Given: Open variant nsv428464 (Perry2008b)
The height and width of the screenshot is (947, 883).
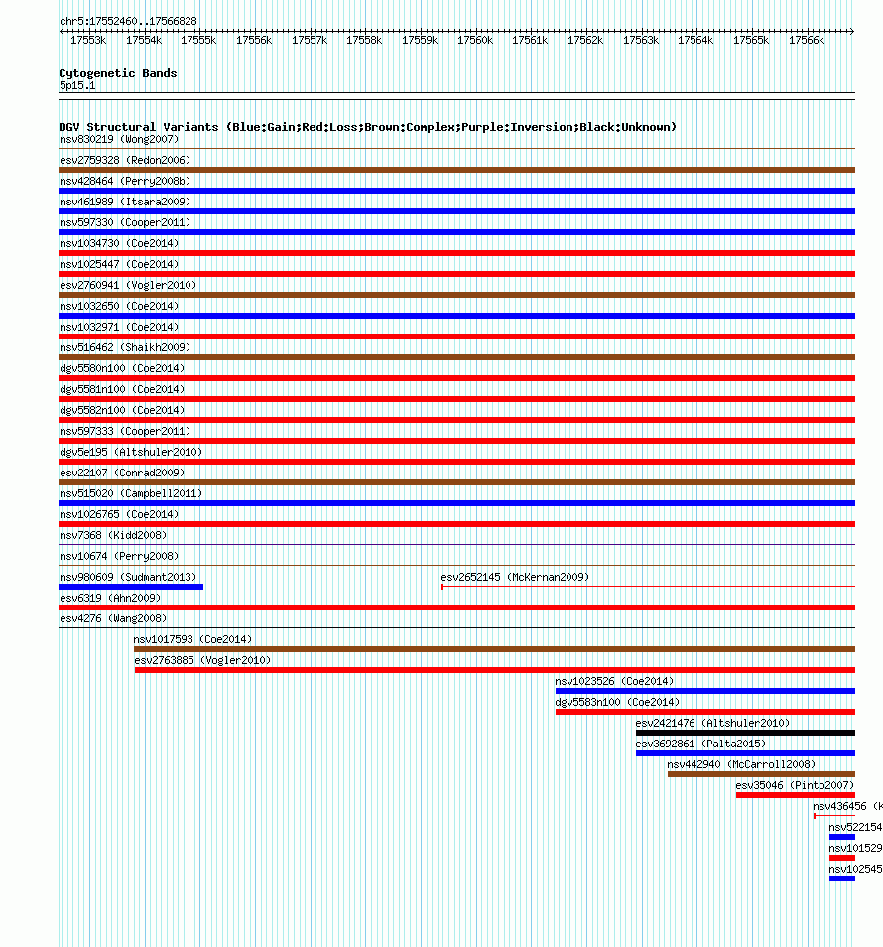Looking at the screenshot, I should tap(125, 182).
